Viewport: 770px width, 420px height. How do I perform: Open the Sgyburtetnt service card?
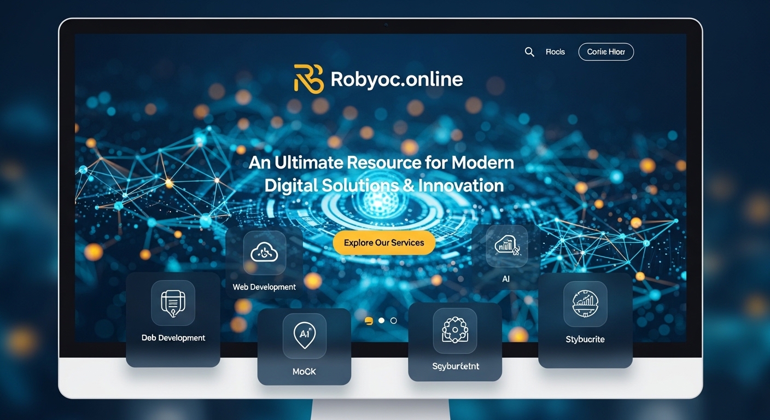(x=454, y=342)
